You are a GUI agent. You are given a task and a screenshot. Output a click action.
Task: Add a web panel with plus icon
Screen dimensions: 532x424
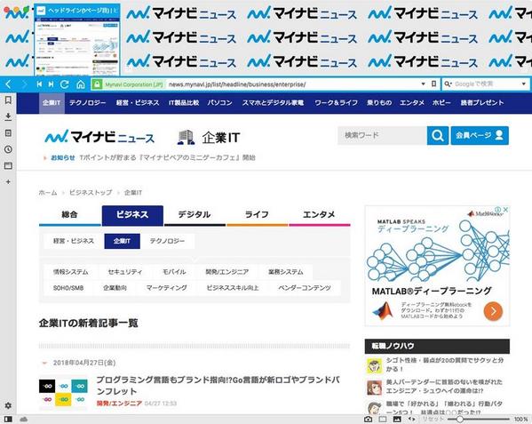point(8,182)
